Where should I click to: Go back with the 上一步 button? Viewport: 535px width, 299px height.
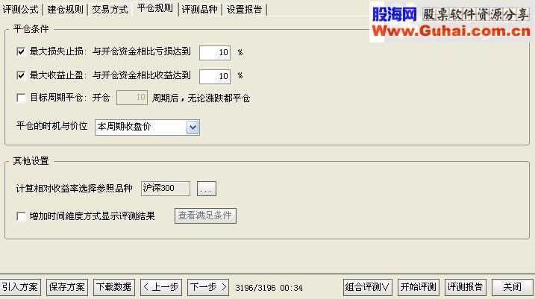click(x=161, y=287)
